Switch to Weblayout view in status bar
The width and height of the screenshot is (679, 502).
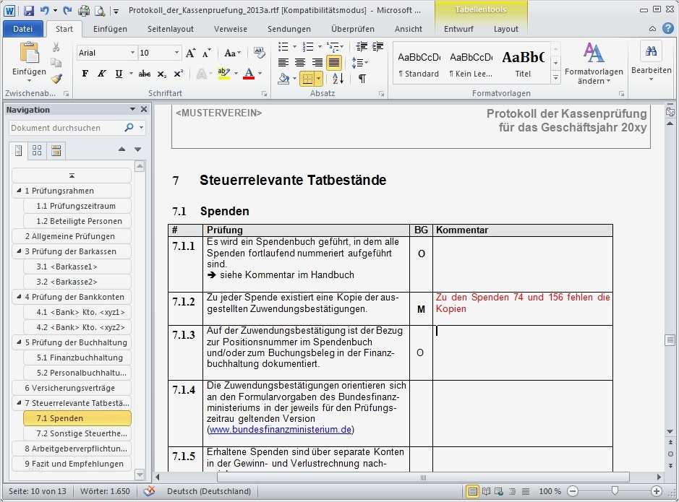[497, 490]
